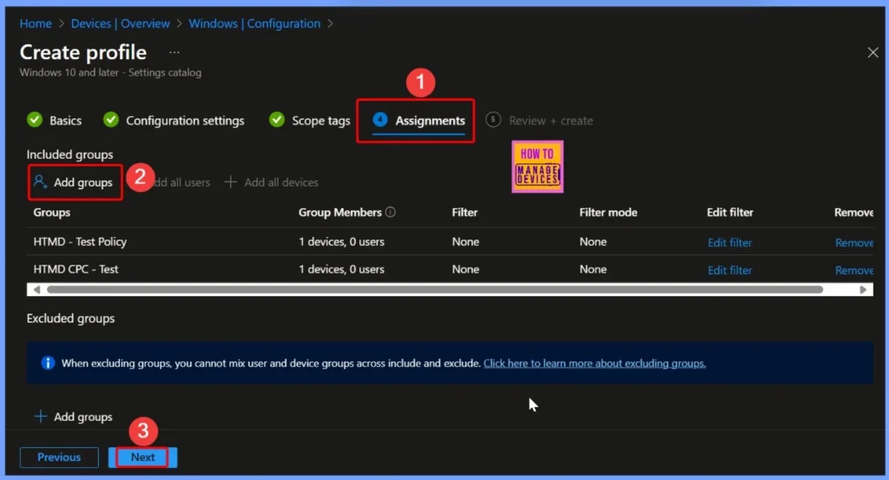Click the plus icon beside Add all devices
The width and height of the screenshot is (889, 480).
pyautogui.click(x=231, y=182)
